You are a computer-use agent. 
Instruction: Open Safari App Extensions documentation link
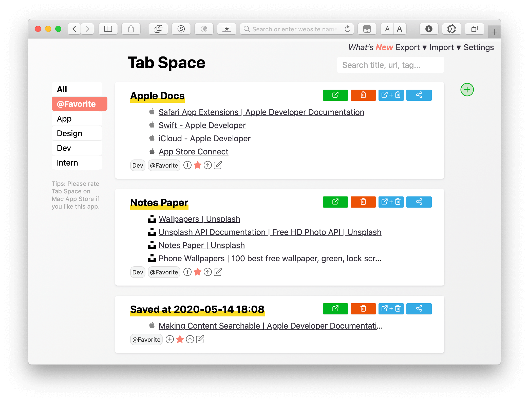[x=261, y=112]
